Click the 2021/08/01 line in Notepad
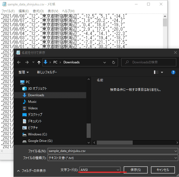The width and height of the screenshot is (179, 177). click(64, 46)
